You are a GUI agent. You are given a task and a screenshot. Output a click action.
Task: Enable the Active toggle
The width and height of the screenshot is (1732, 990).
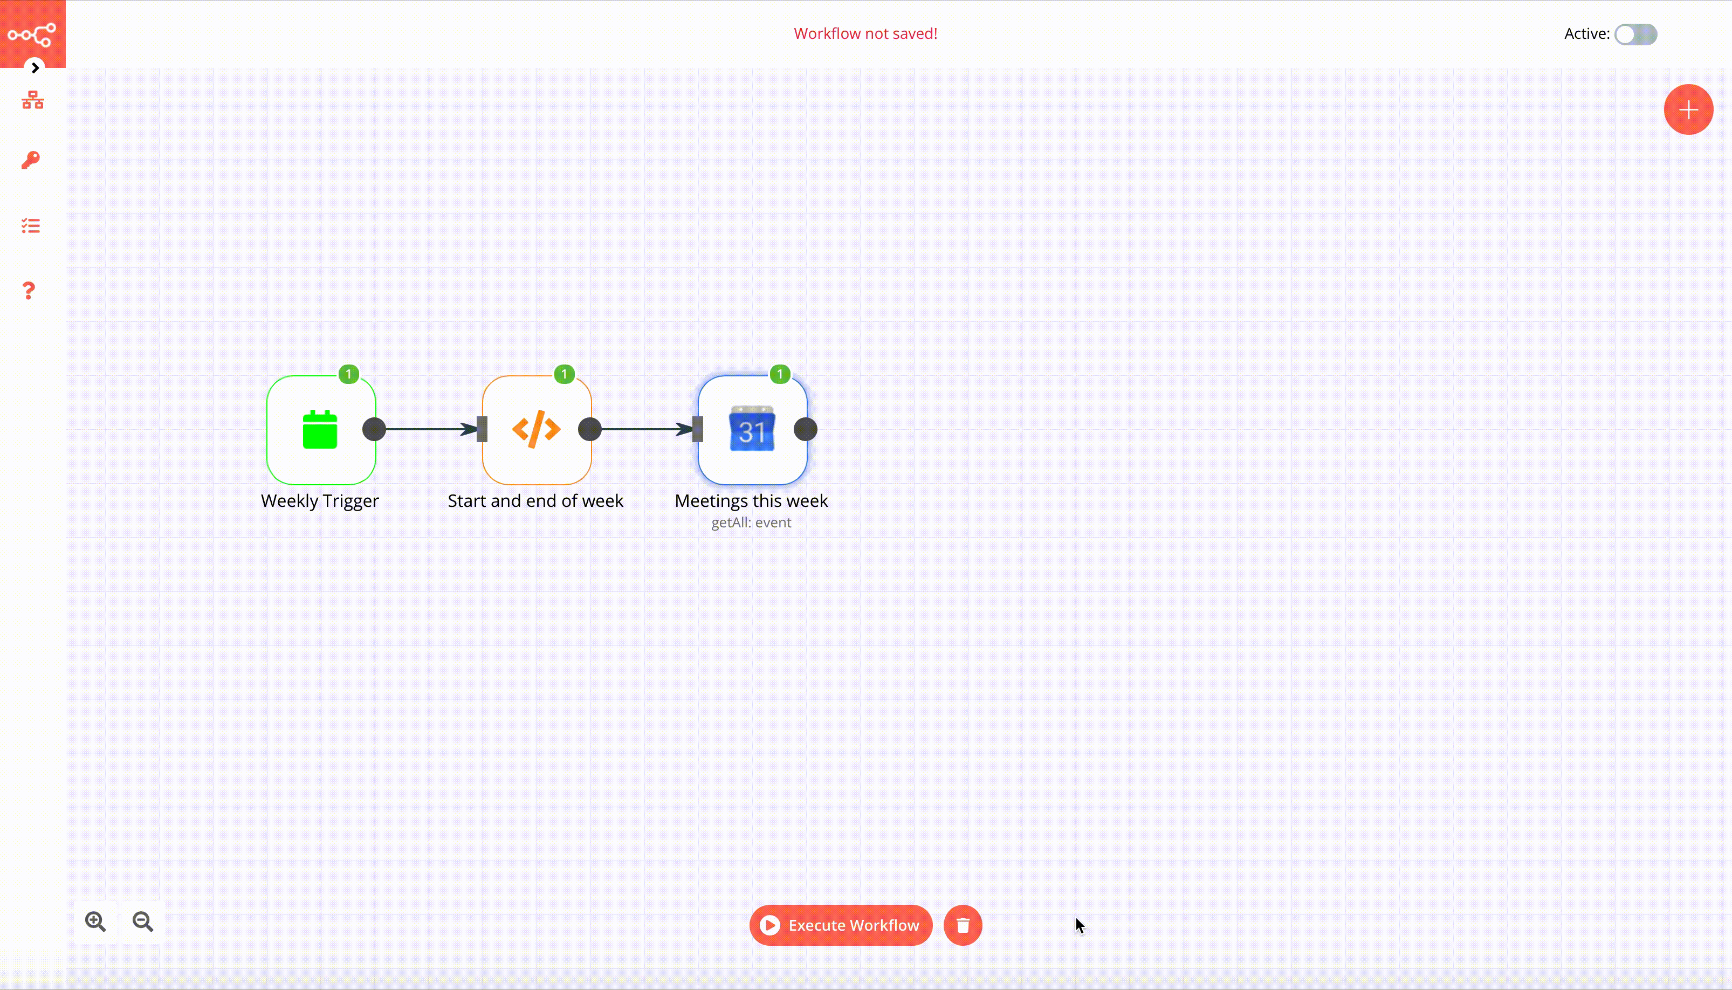click(1635, 34)
